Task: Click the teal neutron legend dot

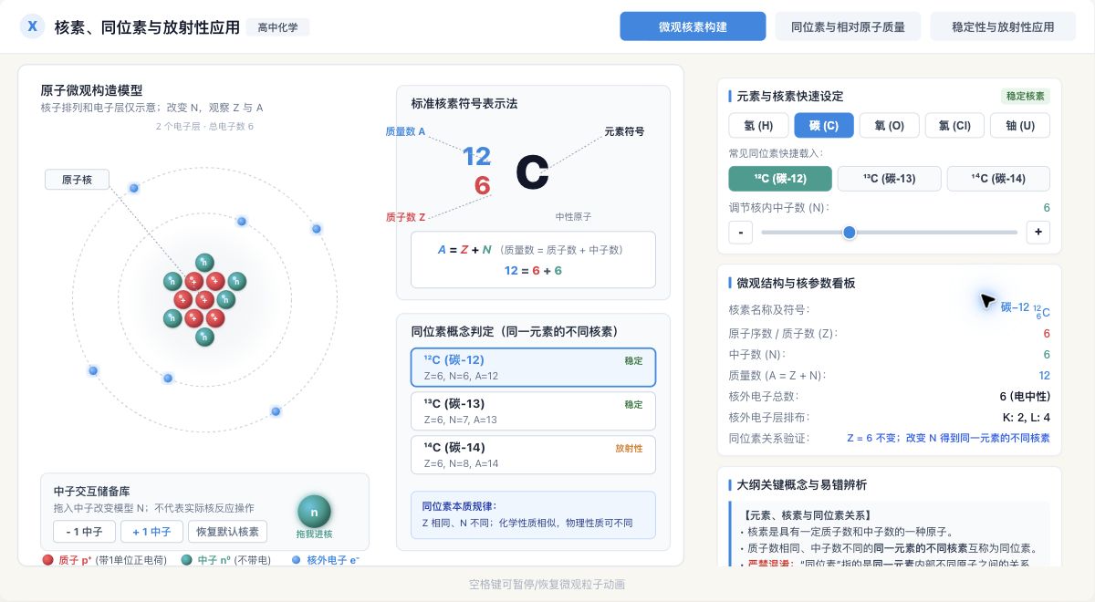Action: pyautogui.click(x=186, y=560)
